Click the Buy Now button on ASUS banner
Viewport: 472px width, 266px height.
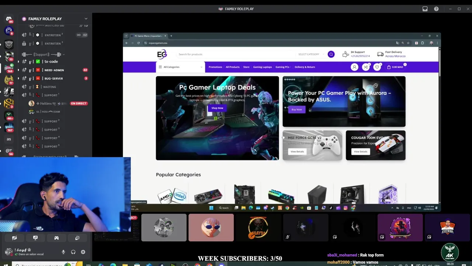[x=296, y=109]
